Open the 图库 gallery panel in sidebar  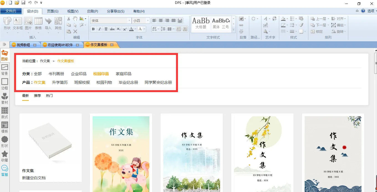[x=4, y=55]
